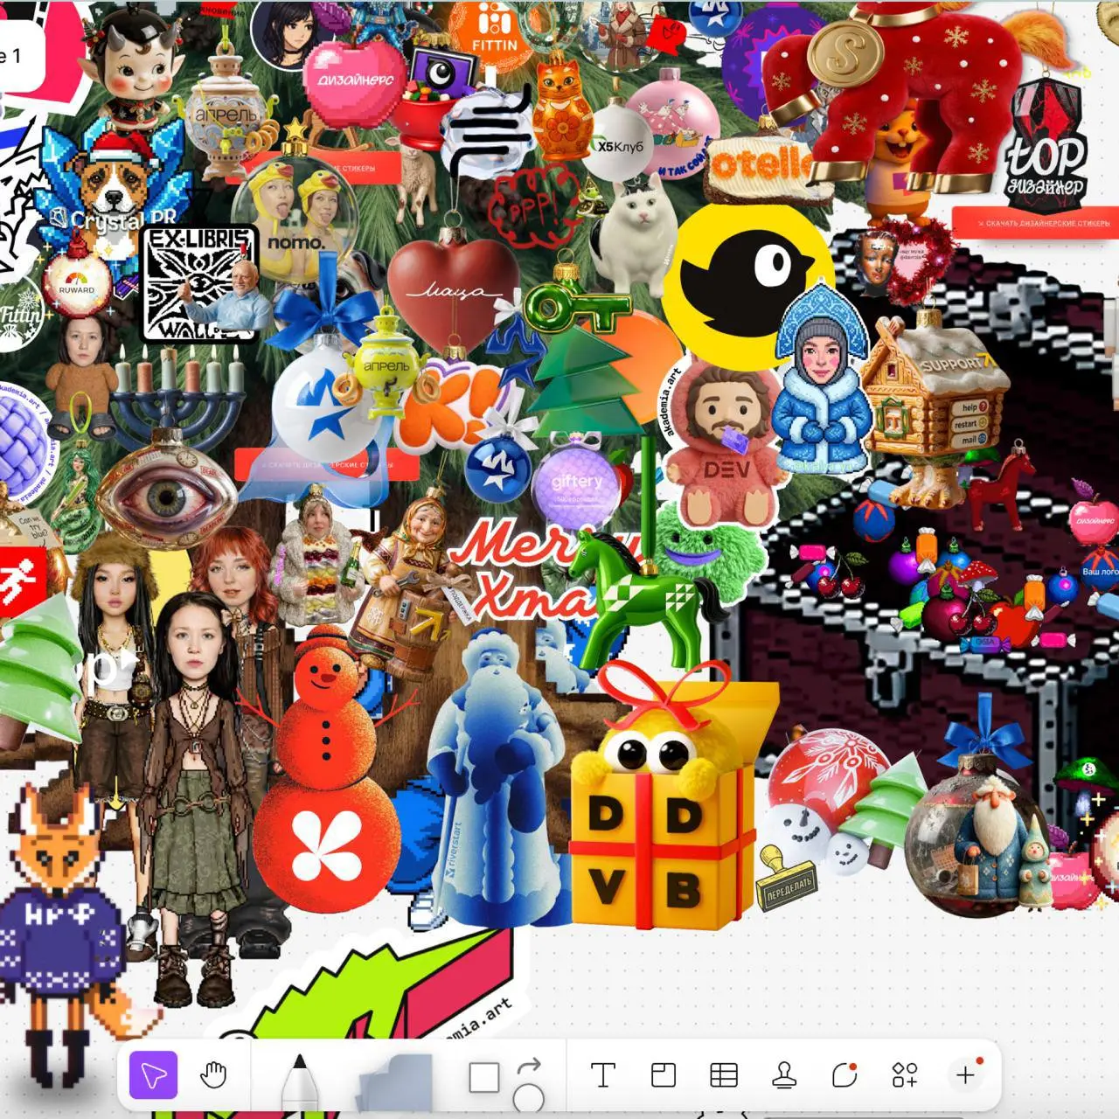
Task: Choose the sticky note tool
Action: (x=395, y=1083)
